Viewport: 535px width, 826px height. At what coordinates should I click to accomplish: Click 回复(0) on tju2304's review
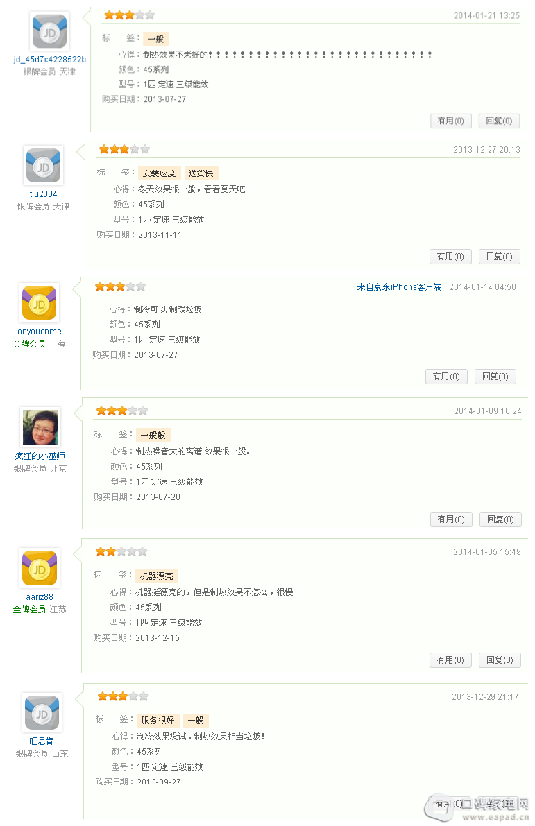500,257
